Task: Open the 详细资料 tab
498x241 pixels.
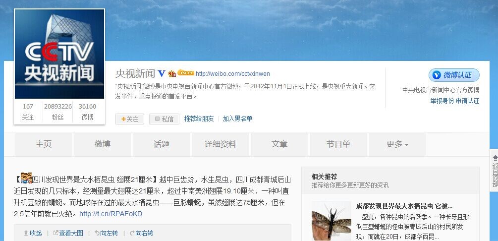Action: click(x=221, y=144)
